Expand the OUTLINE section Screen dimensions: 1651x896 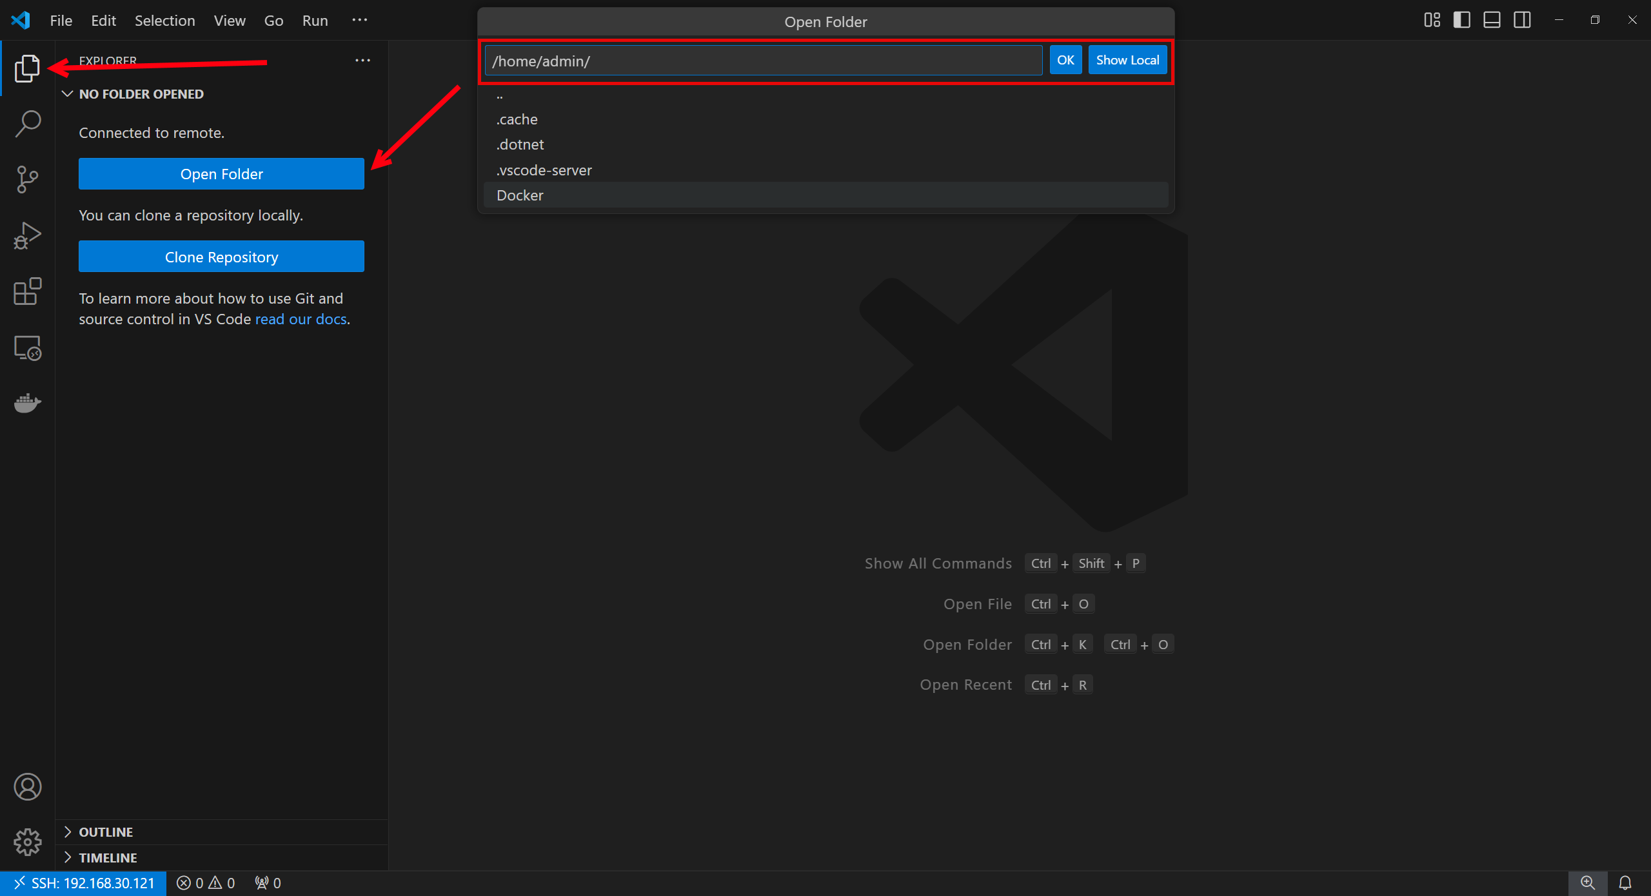pyautogui.click(x=106, y=832)
